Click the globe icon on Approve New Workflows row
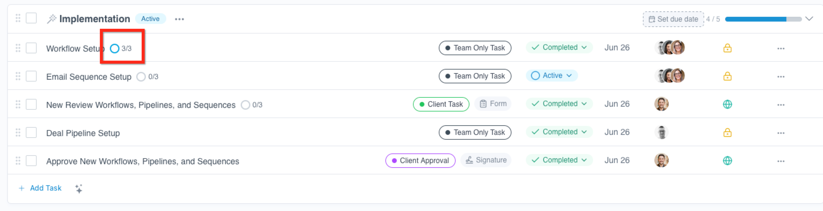 pyautogui.click(x=727, y=161)
